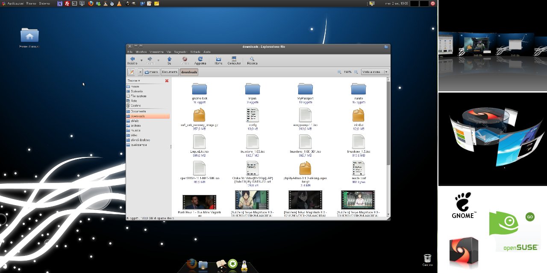Select the mauro path button
The image size is (547, 273).
[152, 72]
